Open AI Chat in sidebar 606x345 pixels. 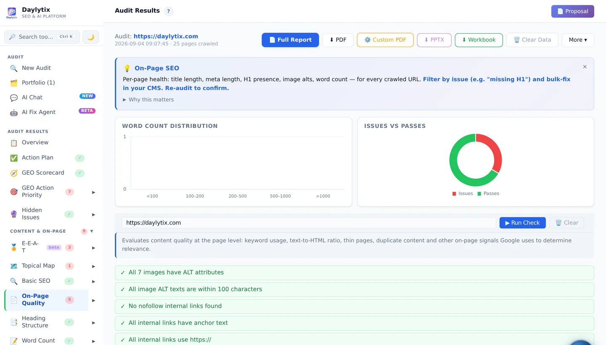point(32,97)
